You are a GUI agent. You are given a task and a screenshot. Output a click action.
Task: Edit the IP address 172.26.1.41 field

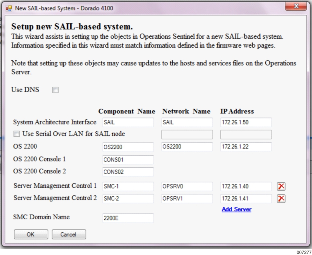[x=246, y=198]
